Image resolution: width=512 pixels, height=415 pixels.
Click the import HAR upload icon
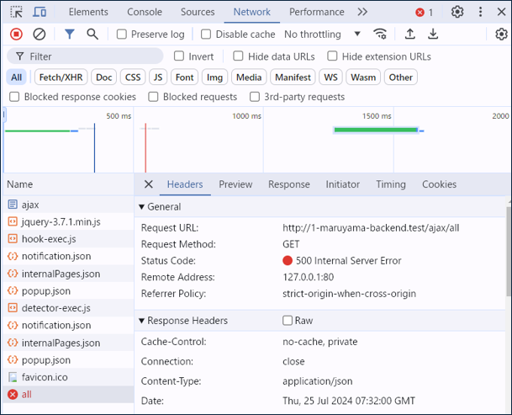coord(410,35)
